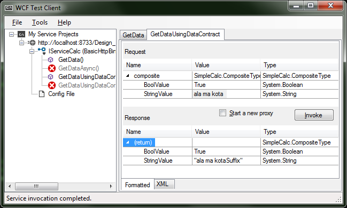This screenshot has width=347, height=208.
Task: Maximize the WCF Test Client window
Action: [311, 5]
